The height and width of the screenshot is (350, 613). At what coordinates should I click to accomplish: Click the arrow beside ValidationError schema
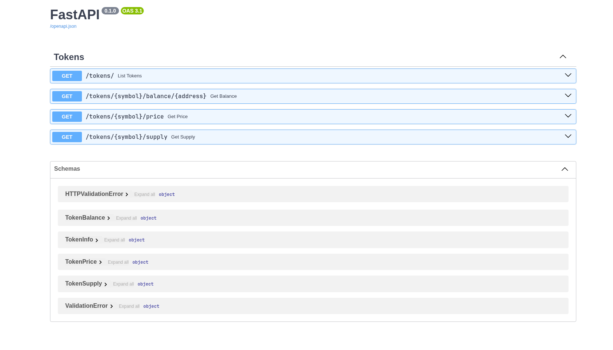pos(112,306)
